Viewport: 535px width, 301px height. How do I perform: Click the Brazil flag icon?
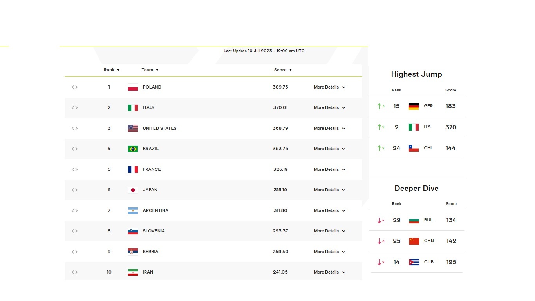pyautogui.click(x=133, y=149)
